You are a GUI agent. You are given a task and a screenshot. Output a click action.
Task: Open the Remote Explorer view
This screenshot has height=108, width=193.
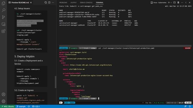tap(3, 24)
